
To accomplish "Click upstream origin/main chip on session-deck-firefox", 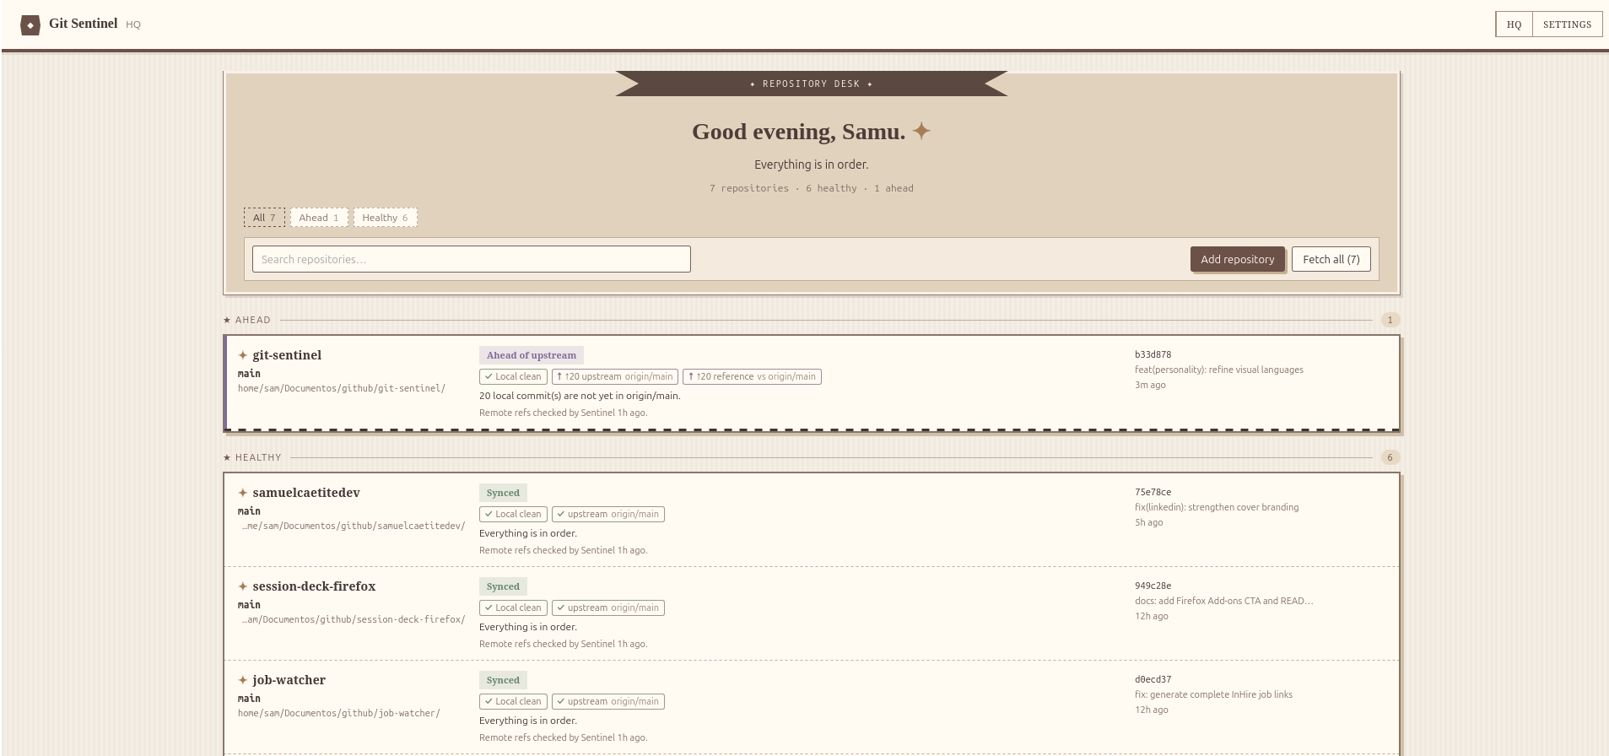I will coord(608,607).
